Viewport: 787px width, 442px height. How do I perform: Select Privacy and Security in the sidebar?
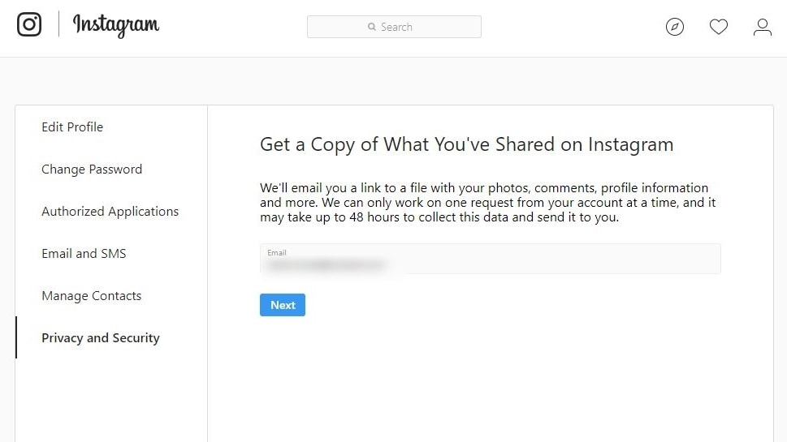click(x=101, y=337)
